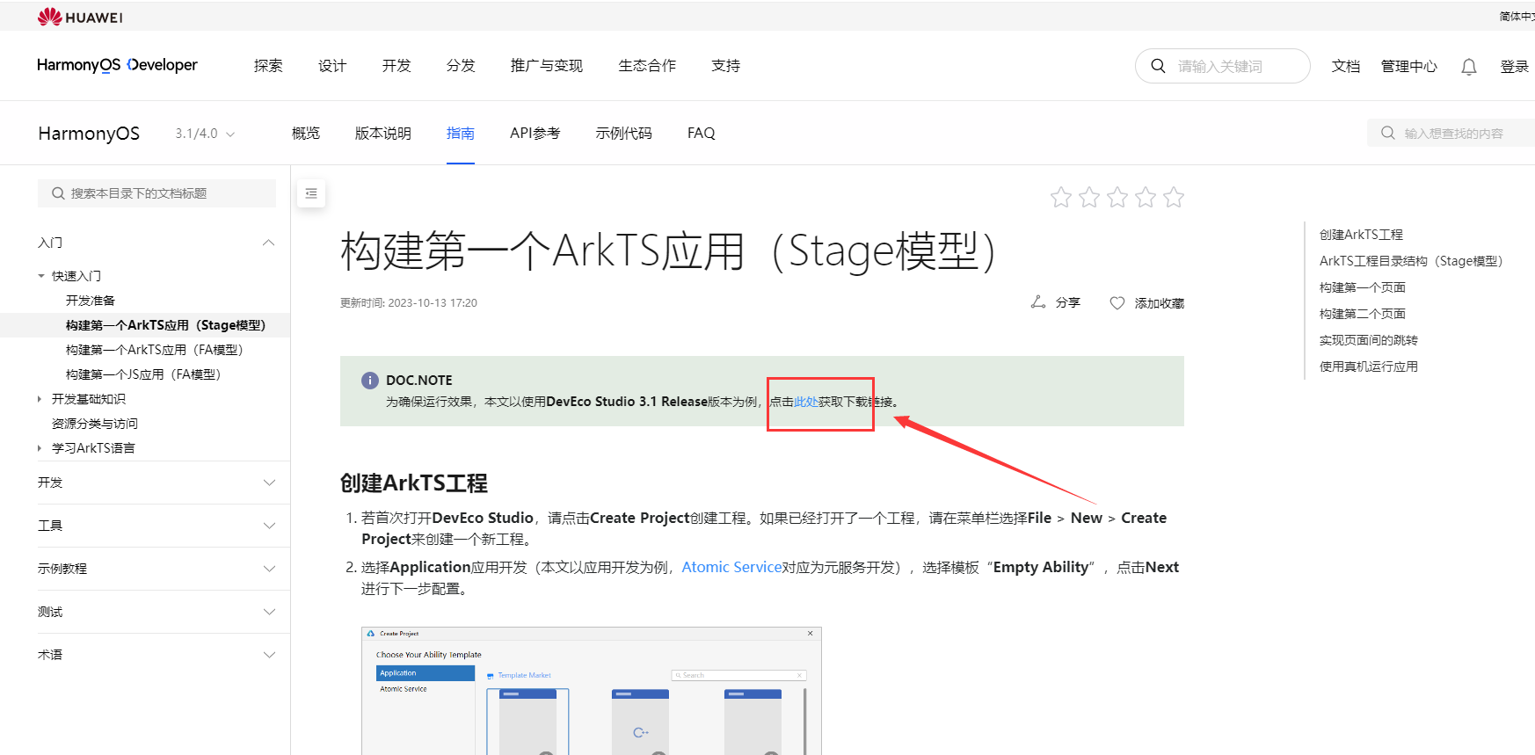Viewport: 1535px width, 755px height.
Task: Jump to ArkTS工程目录结构（Stage模型） in the outline
Action: click(1412, 261)
